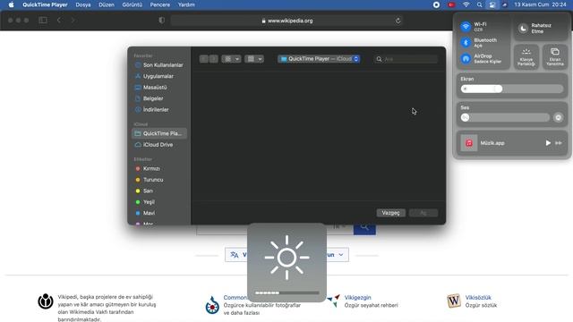Select the Sarı tag
Image resolution: width=573 pixels, height=322 pixels.
point(159,191)
